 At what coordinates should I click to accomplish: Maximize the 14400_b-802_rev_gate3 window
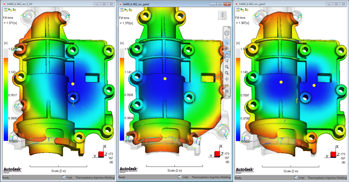coord(336,4)
